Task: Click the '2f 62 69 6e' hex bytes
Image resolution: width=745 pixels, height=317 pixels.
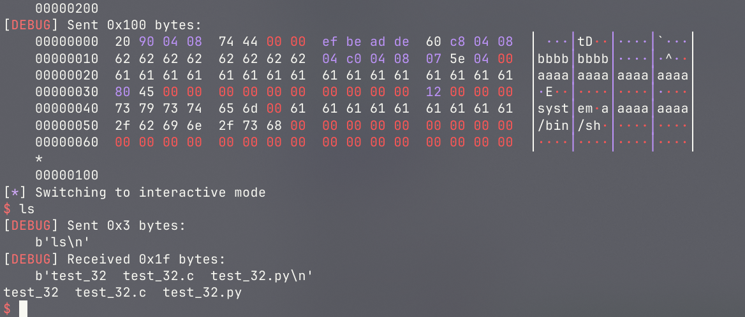Action: (x=158, y=125)
